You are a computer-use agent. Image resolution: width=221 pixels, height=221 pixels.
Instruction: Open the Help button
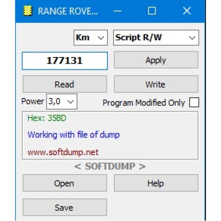156,183
